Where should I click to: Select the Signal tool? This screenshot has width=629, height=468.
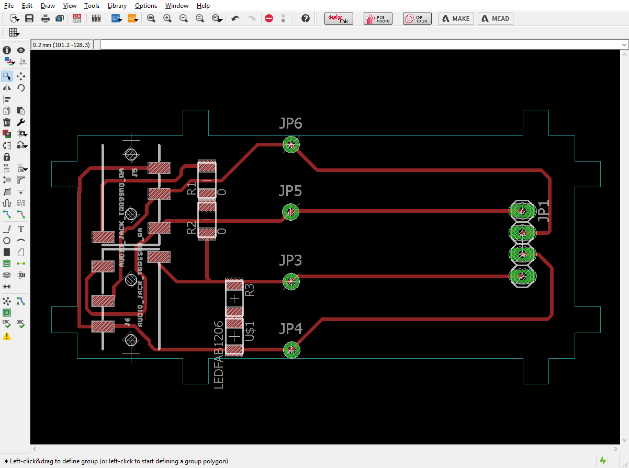tap(21, 264)
